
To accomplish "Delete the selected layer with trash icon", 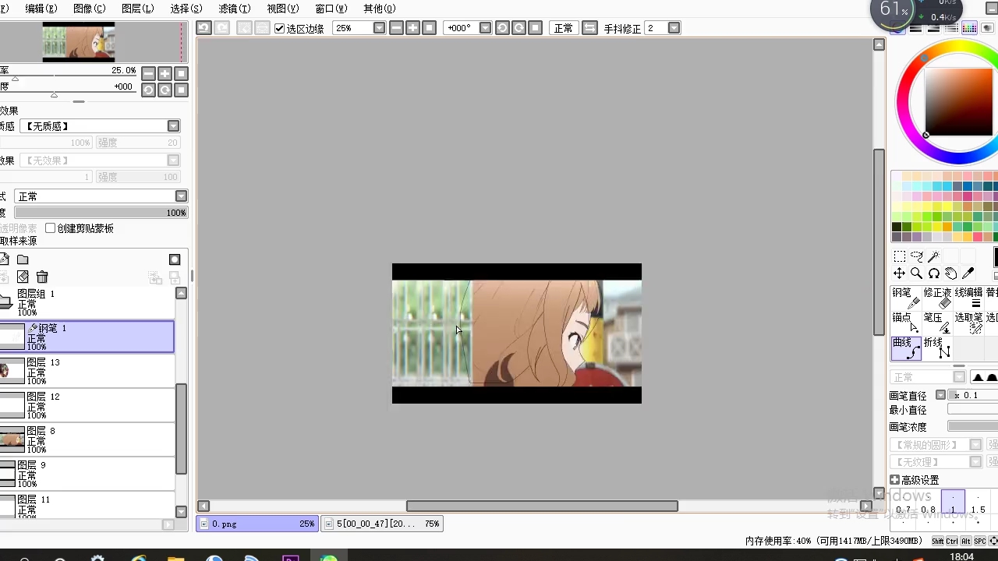I will click(x=42, y=277).
